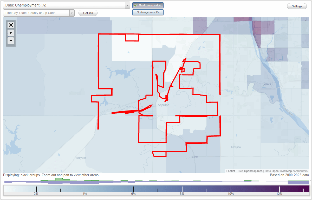
Task: Click the Get link button
Action: click(88, 13)
